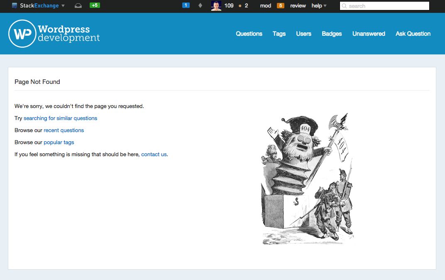Focus the search input field
The width and height of the screenshot is (445, 280).
384,6
